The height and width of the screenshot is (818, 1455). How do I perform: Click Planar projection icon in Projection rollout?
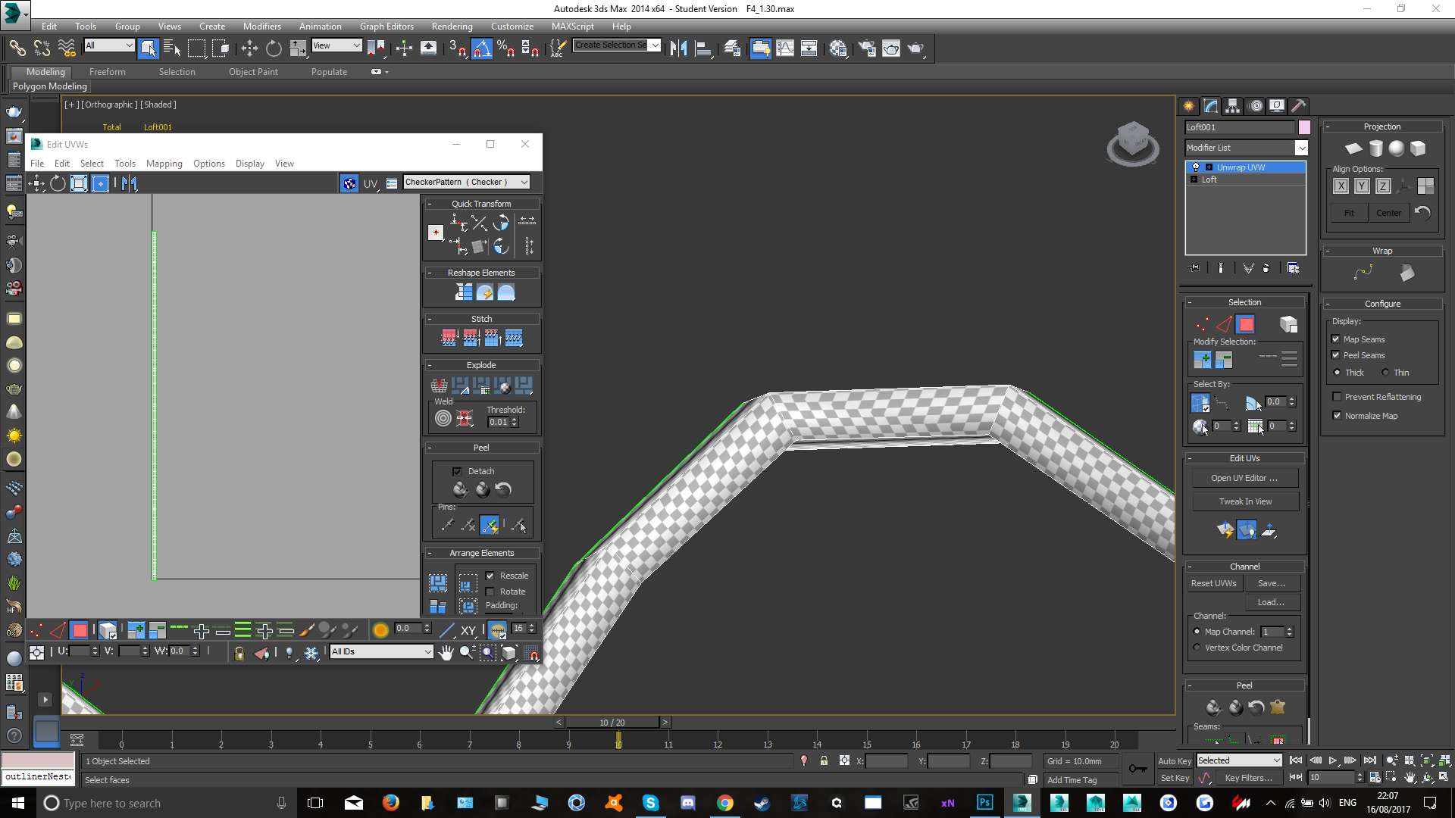pos(1353,148)
